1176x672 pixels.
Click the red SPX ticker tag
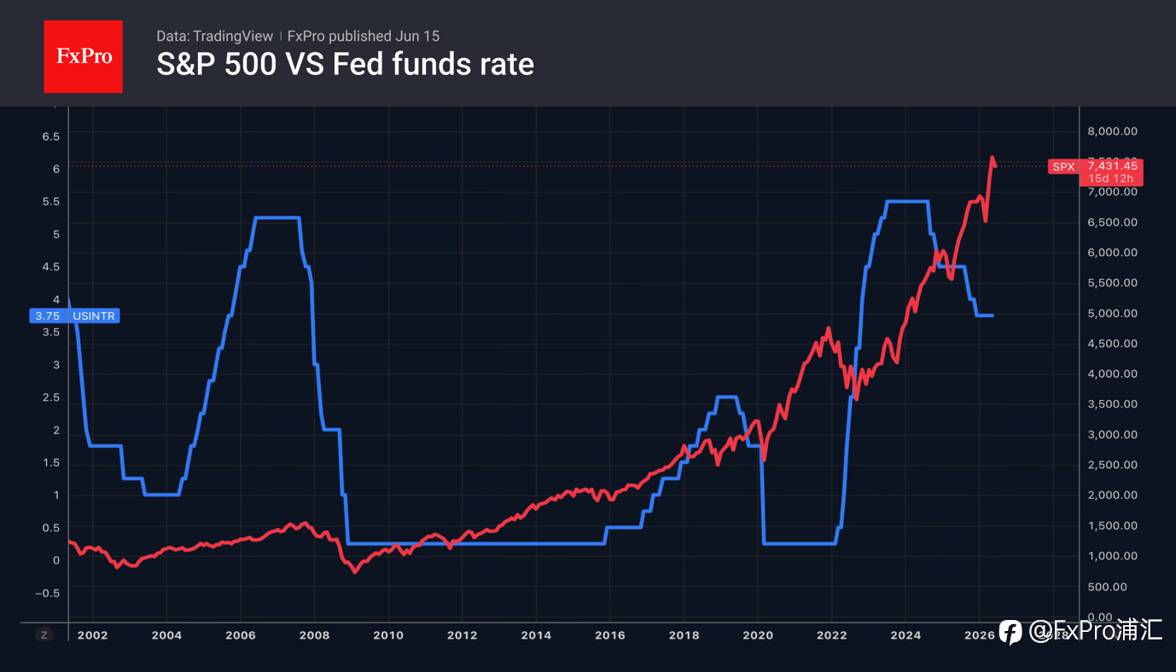point(1063,167)
